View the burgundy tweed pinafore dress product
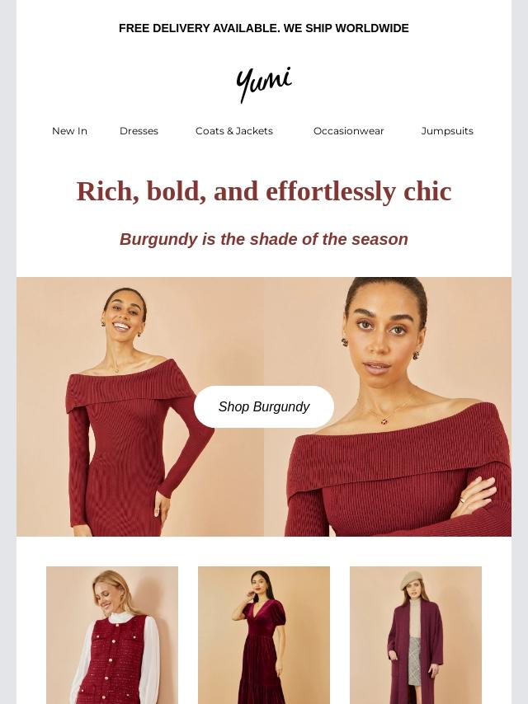Viewport: 528px width, 704px height. click(112, 635)
